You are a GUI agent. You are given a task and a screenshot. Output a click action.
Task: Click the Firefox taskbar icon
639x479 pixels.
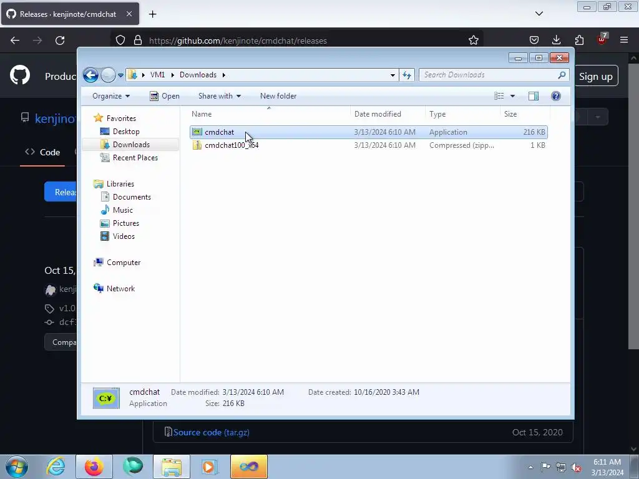94,467
